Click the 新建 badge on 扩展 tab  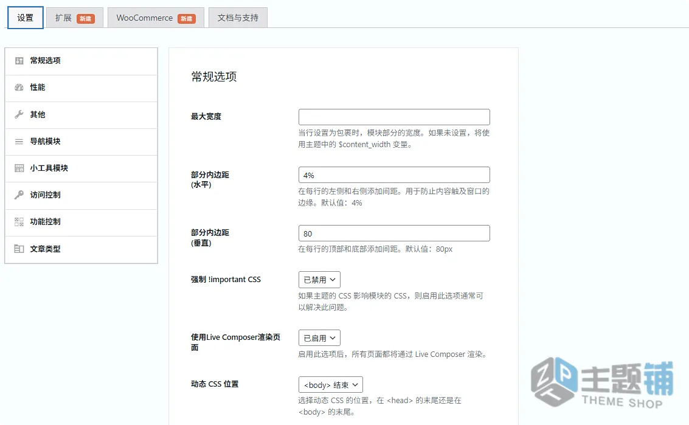pyautogui.click(x=86, y=18)
